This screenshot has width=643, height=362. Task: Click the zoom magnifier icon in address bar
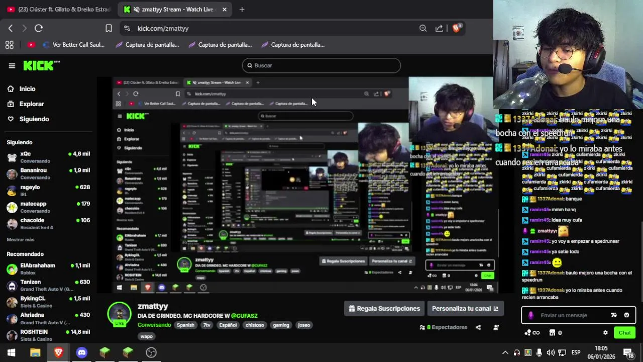(423, 28)
